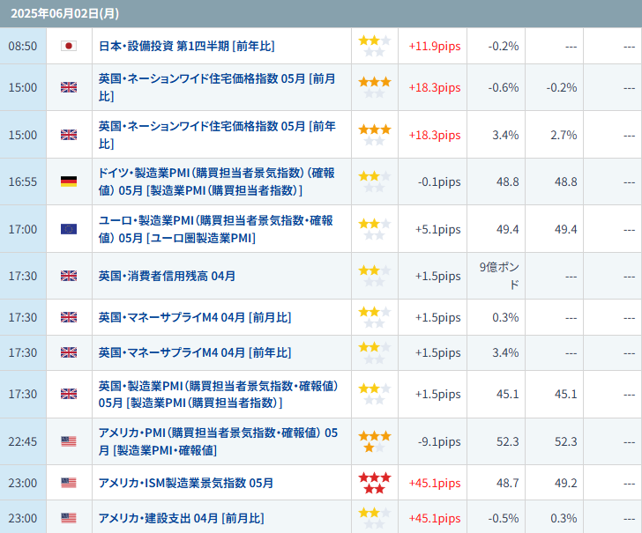Image resolution: width=642 pixels, height=533 pixels.
Task: Click US flag beside 建設支出 04月
Action: [69, 518]
